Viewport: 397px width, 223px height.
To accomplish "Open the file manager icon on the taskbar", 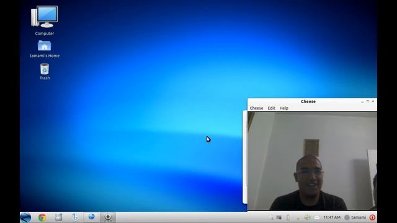I will point(58,217).
